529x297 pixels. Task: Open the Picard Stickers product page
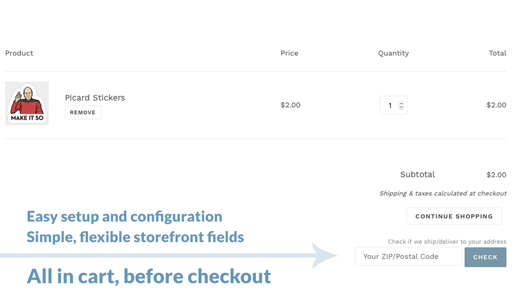95,98
